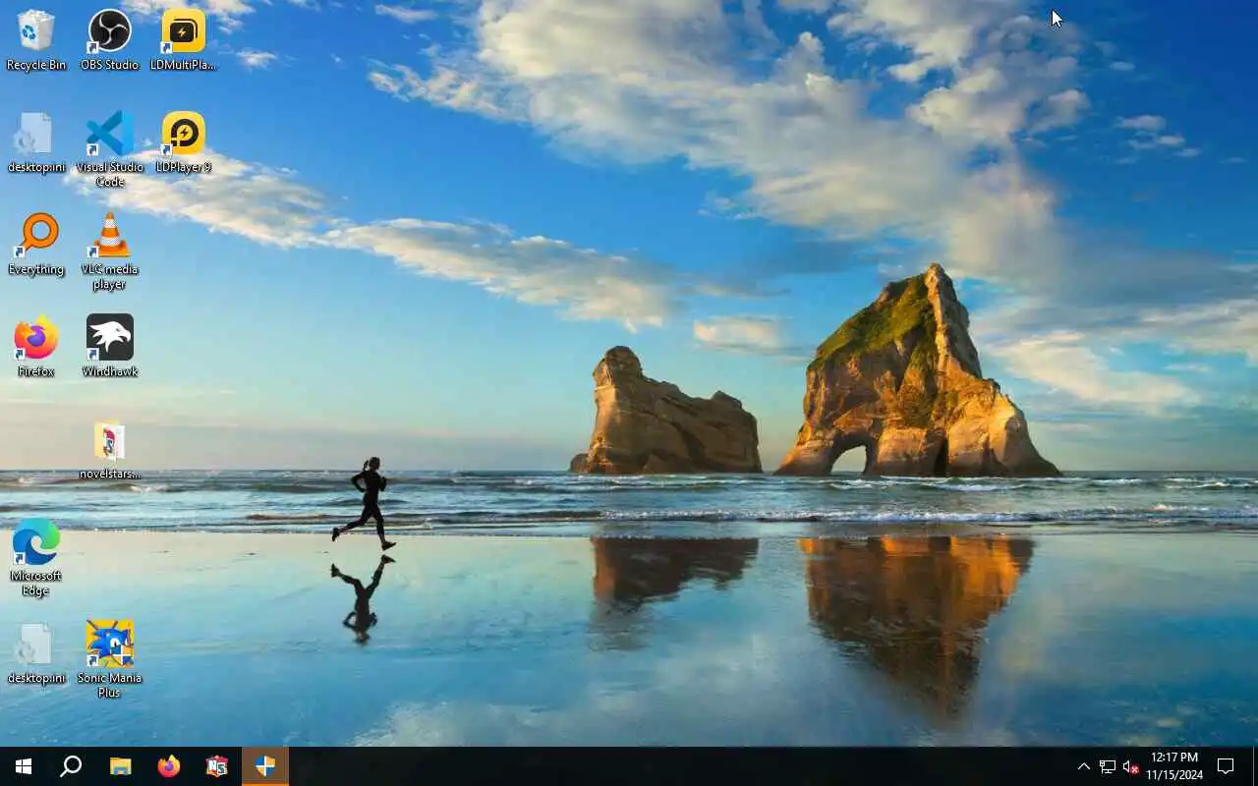Select the Recycle Bin desktop icon

pyautogui.click(x=36, y=40)
